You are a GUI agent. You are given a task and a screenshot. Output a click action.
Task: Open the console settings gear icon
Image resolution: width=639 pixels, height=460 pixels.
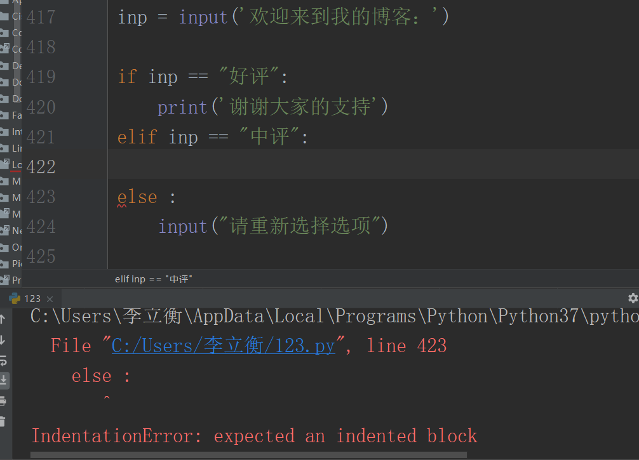point(633,298)
